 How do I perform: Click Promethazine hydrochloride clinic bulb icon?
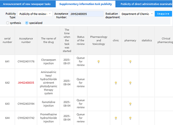(x=116, y=118)
